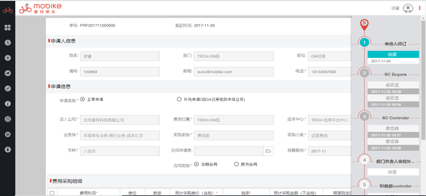Image resolution: width=426 pixels, height=196 pixels.
Task: Click the red bike logo in the dark sidebar
Action: click(8, 10)
